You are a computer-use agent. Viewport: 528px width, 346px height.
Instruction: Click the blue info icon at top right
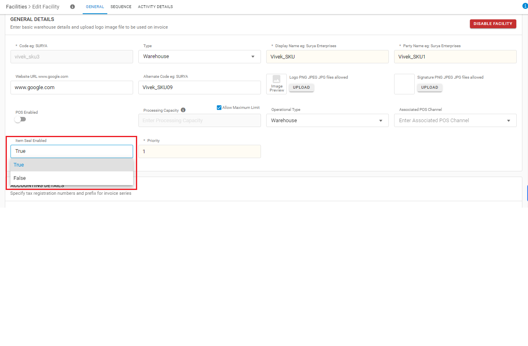525,6
